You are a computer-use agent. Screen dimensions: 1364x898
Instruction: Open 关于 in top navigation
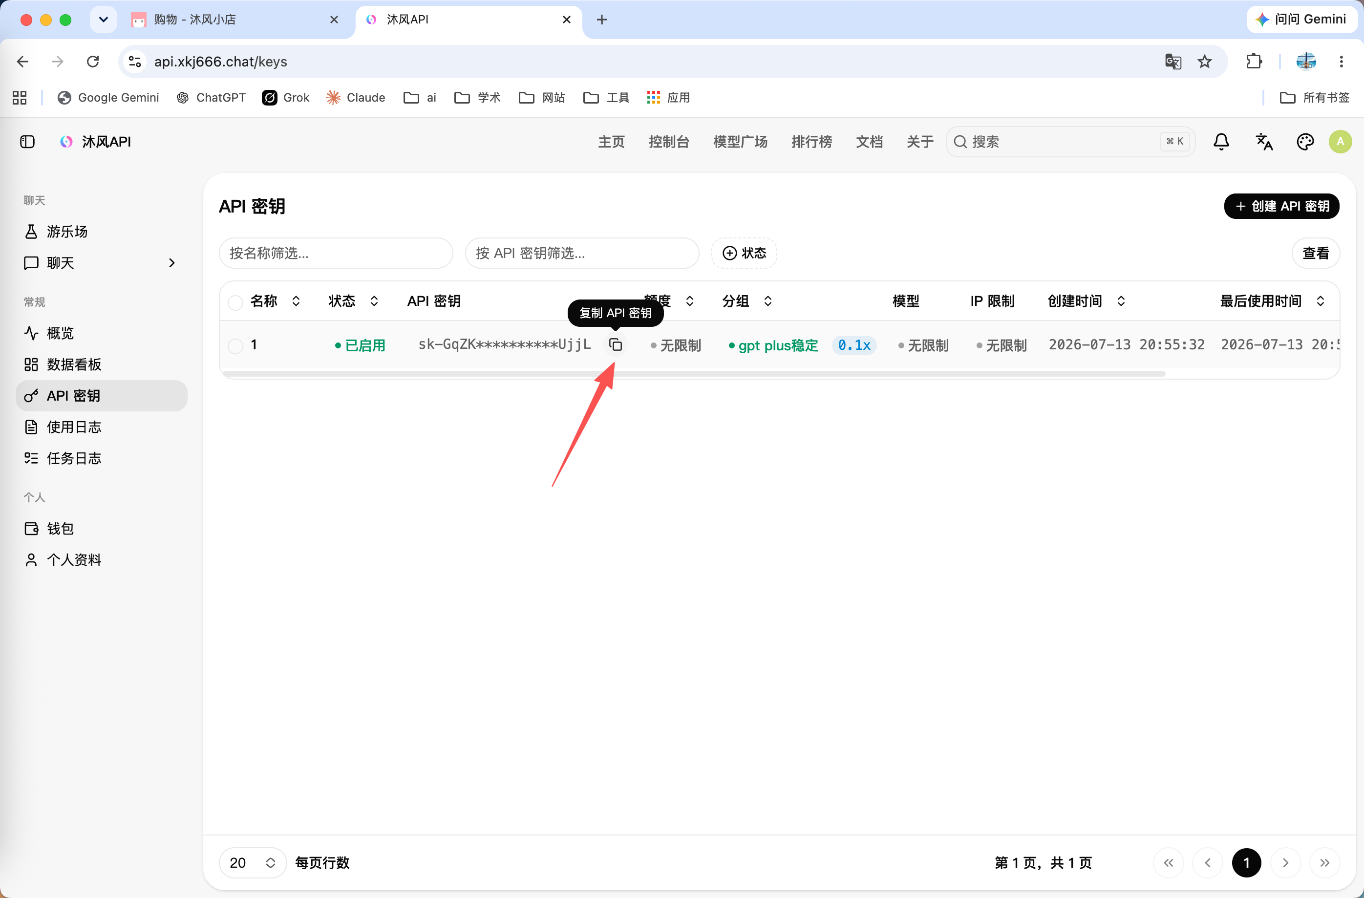[x=920, y=142]
